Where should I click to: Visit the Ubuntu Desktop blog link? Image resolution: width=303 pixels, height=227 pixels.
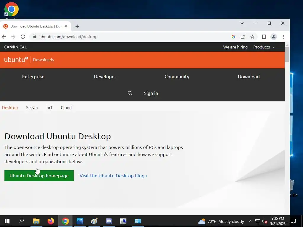(x=113, y=176)
